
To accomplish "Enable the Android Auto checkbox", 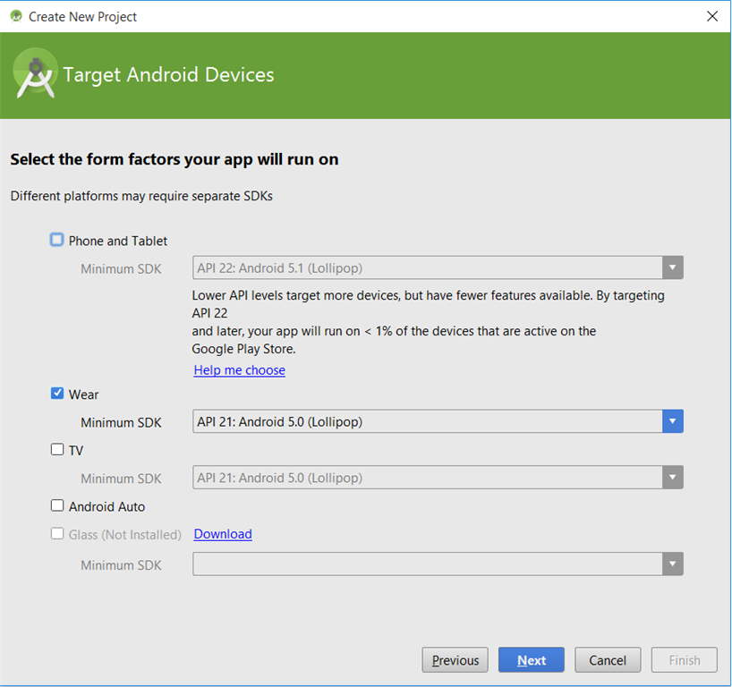I will pyautogui.click(x=57, y=505).
